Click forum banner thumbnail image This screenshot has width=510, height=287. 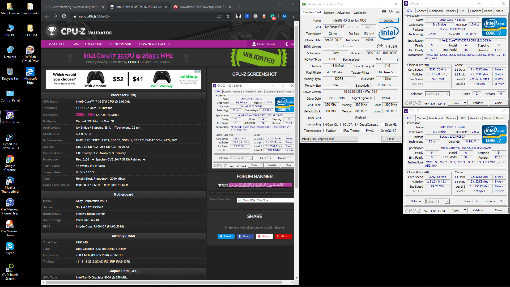point(254,185)
